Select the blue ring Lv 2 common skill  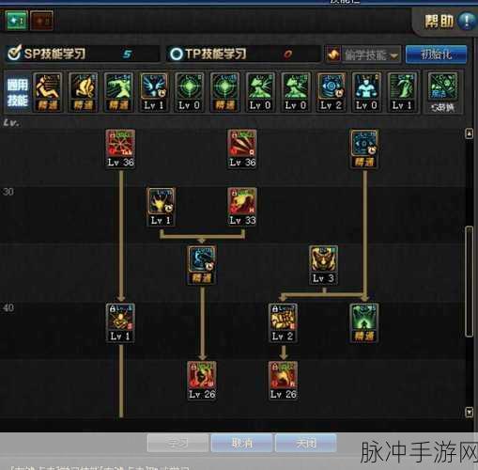(x=331, y=92)
